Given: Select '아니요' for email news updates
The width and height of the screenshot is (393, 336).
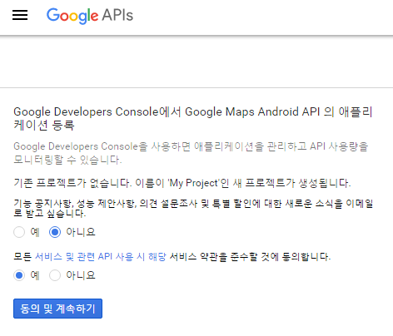Looking at the screenshot, I should coord(55,232).
